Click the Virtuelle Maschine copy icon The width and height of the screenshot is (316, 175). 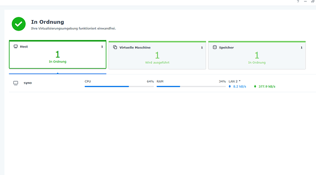tap(115, 47)
